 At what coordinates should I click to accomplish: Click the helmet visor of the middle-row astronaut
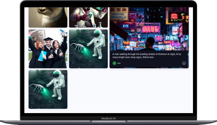tap(96, 34)
